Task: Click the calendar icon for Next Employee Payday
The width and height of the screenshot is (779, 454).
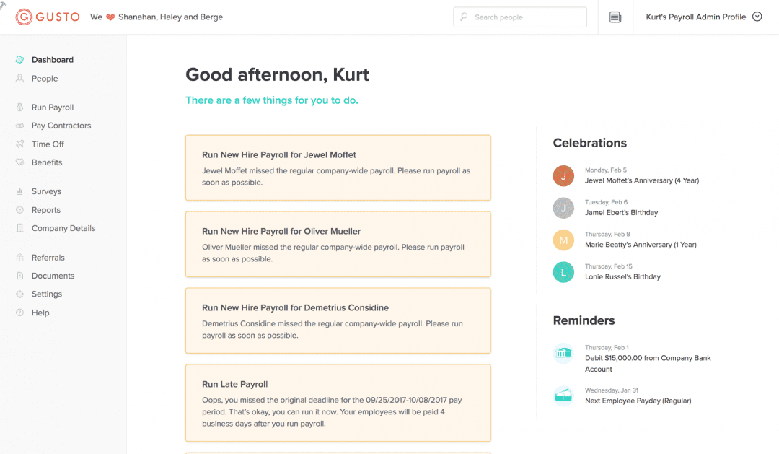Action: pos(563,396)
